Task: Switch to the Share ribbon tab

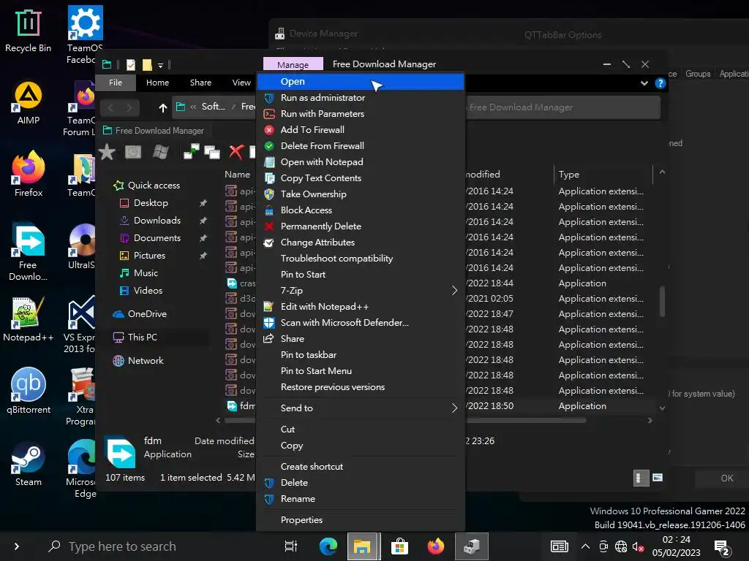Action: point(200,83)
